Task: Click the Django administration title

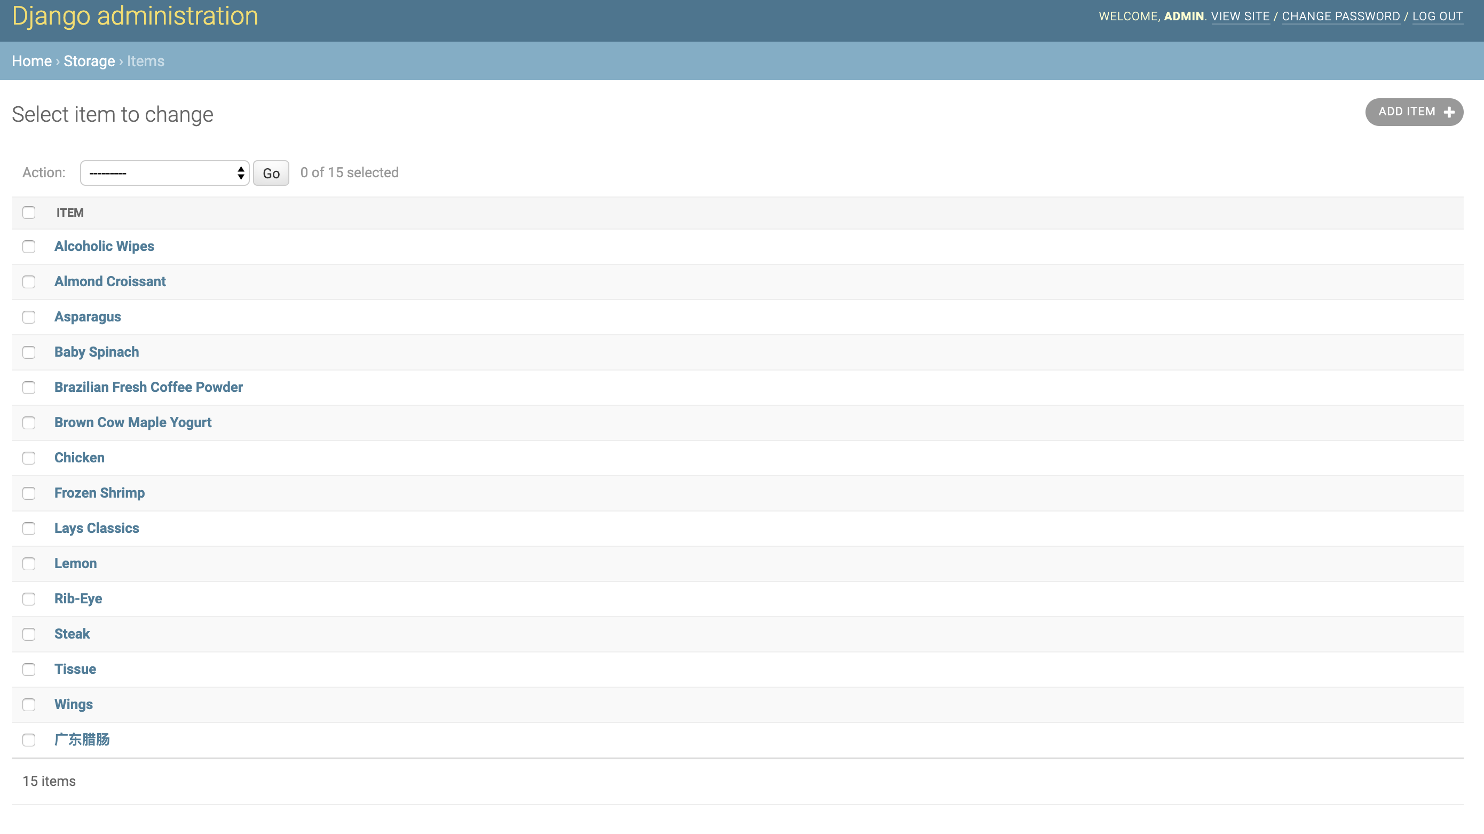Action: coord(135,16)
